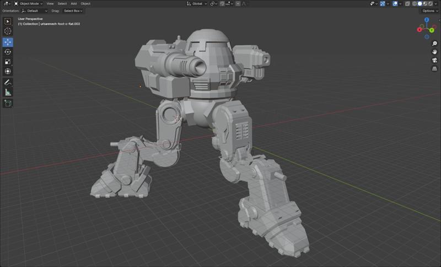Image resolution: width=441 pixels, height=267 pixels.
Task: Choose the Add Cube tool
Action: [8, 103]
